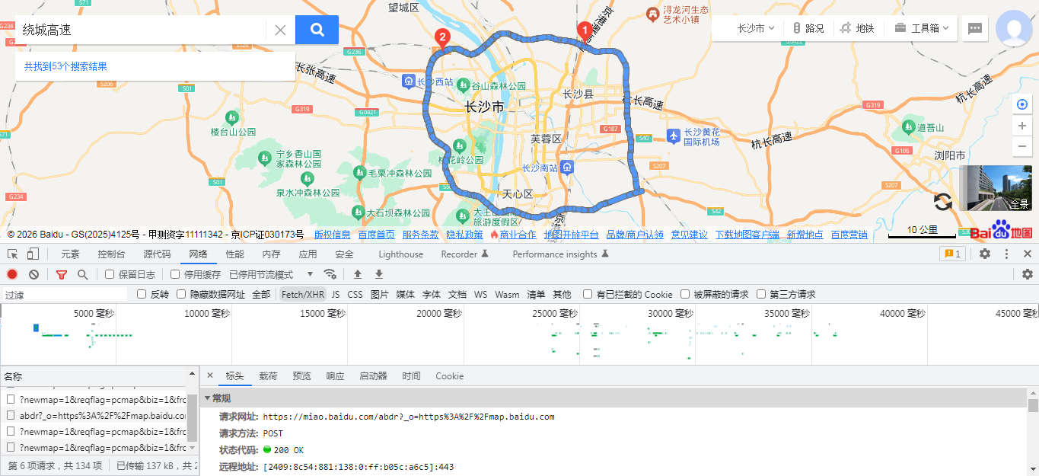Toggle the 路况 traffic layer
This screenshot has height=476, width=1039.
[808, 28]
